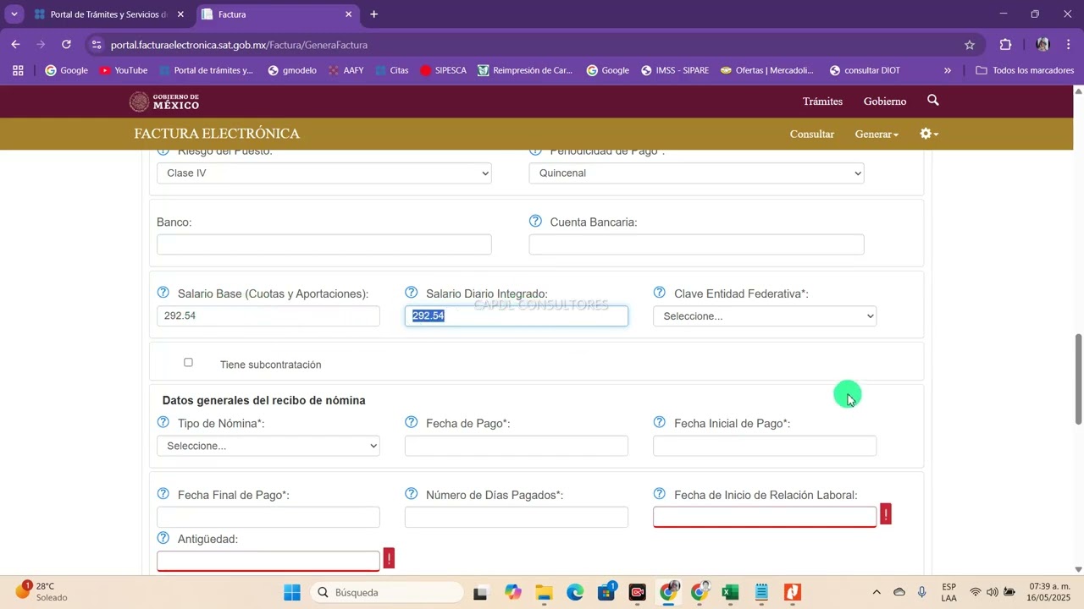Open a new browser tab
Viewport: 1084px width, 609px height.
tap(374, 14)
